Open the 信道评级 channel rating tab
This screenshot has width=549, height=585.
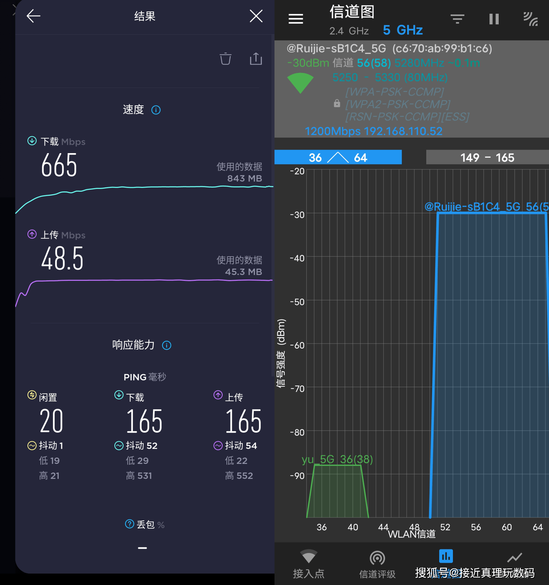click(x=377, y=564)
